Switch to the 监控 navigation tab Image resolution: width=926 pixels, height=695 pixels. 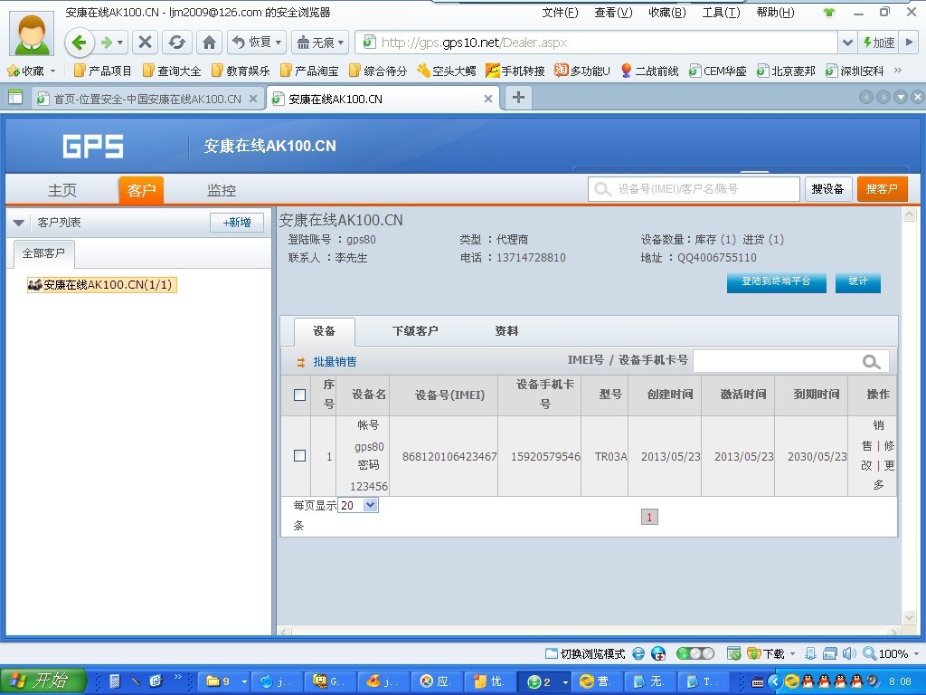coord(222,190)
